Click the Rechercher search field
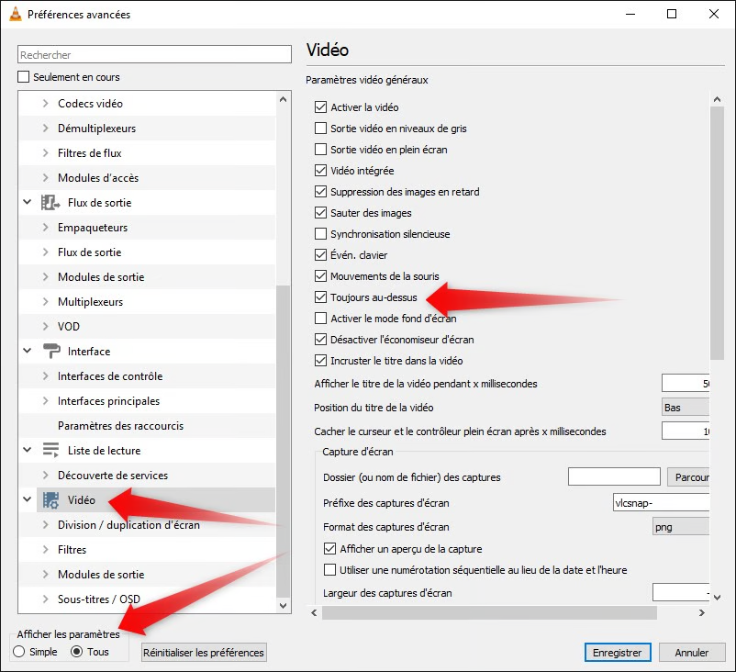The width and height of the screenshot is (736, 672). (x=154, y=55)
